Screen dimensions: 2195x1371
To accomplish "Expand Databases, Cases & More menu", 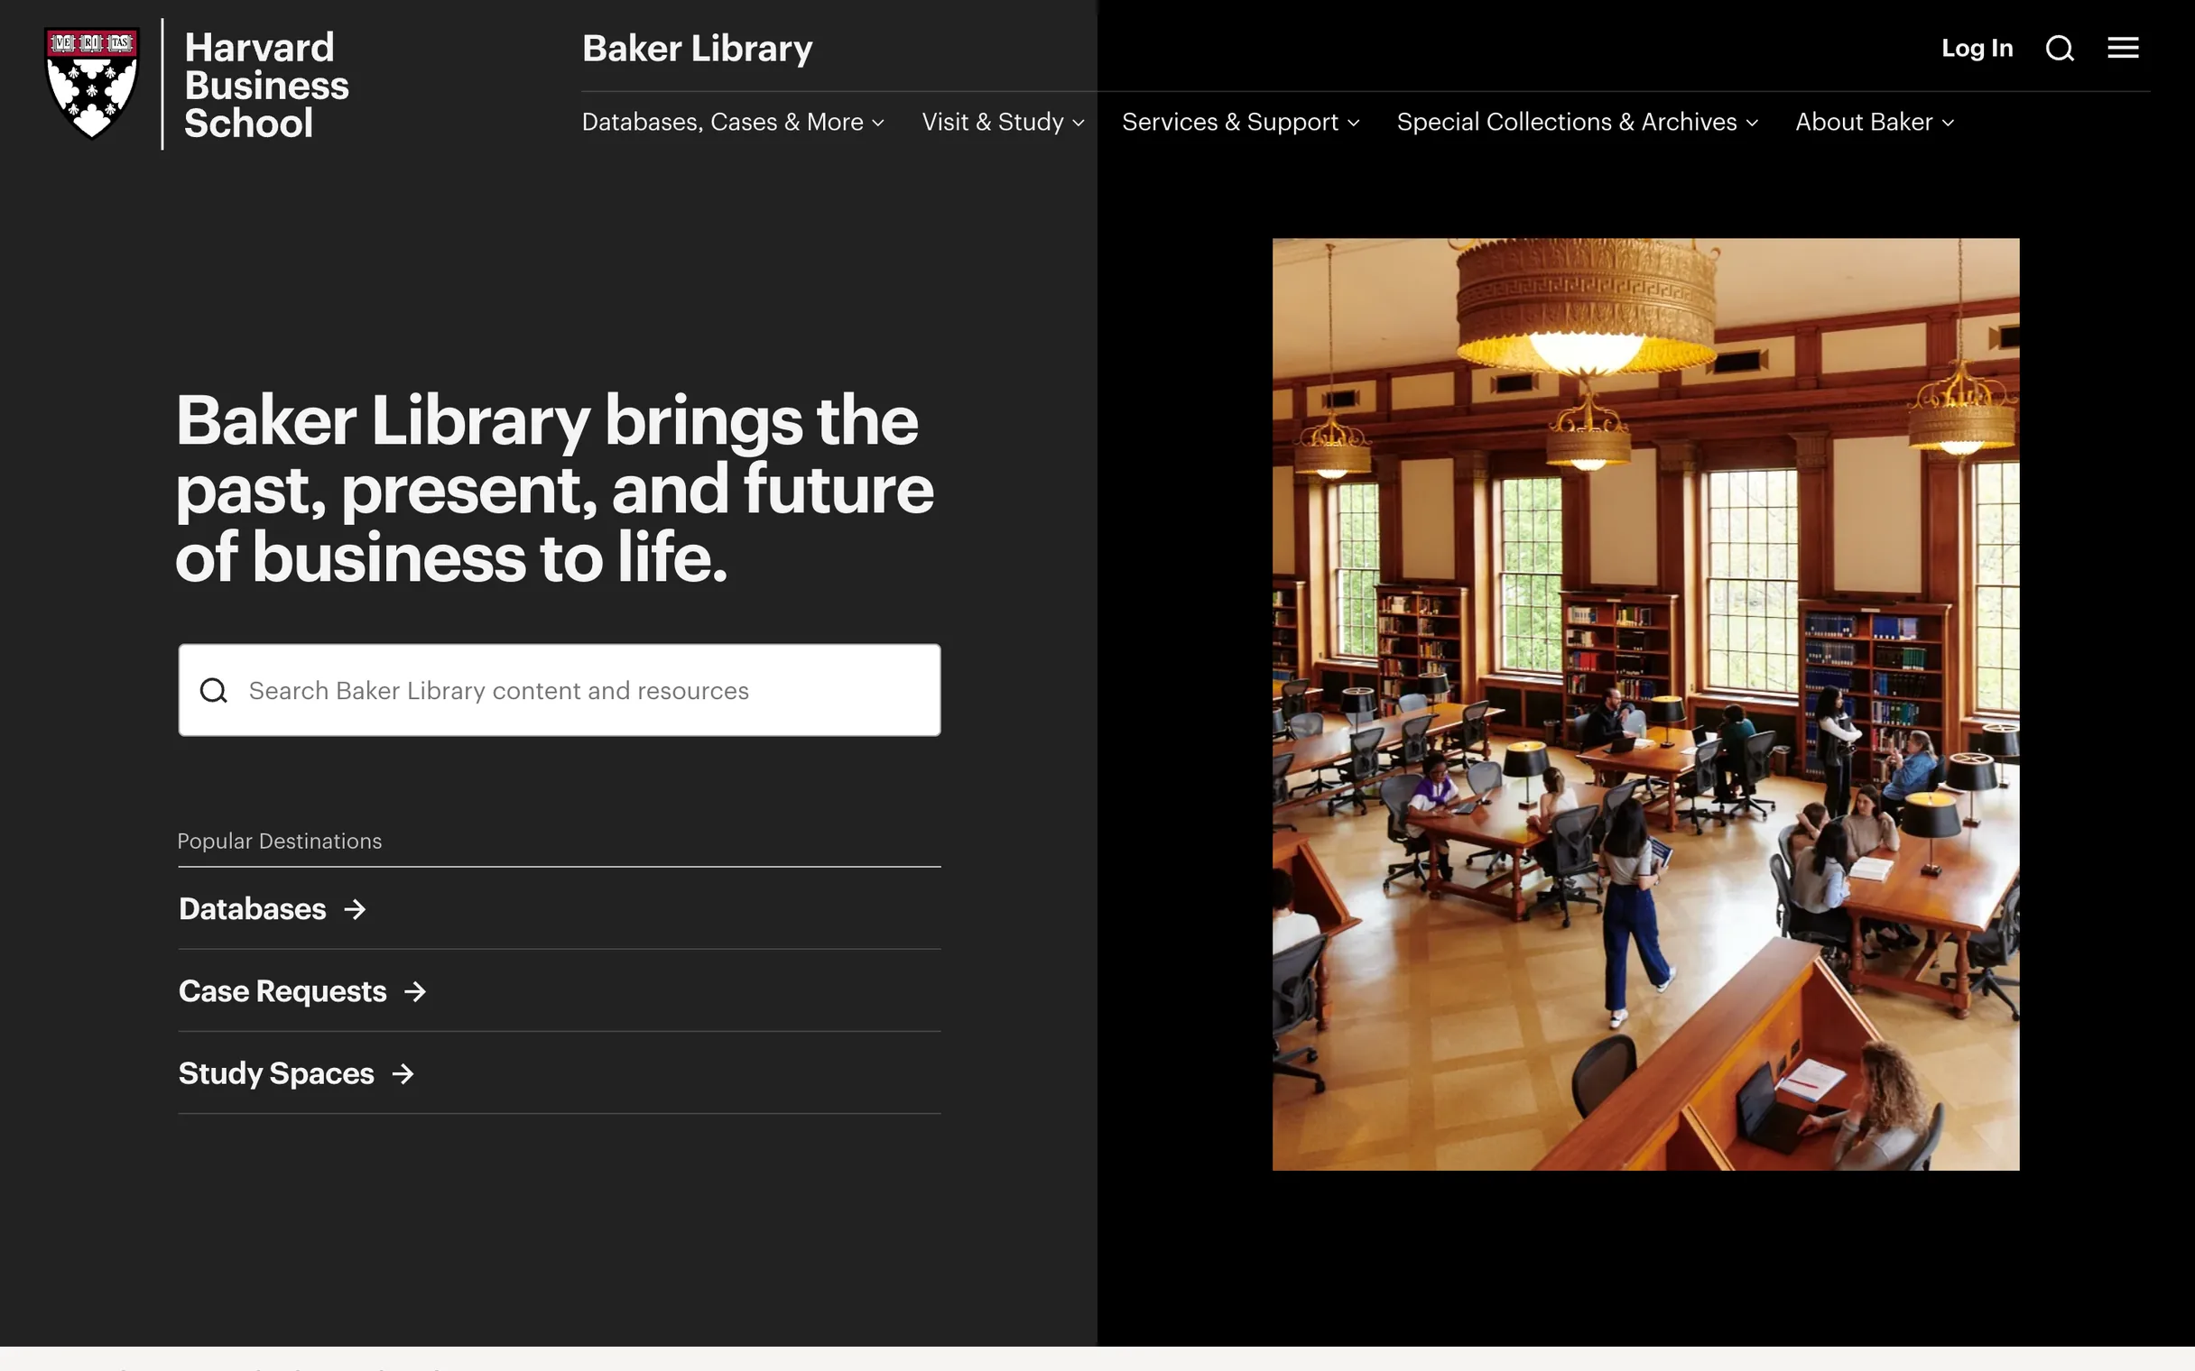I will pyautogui.click(x=733, y=123).
